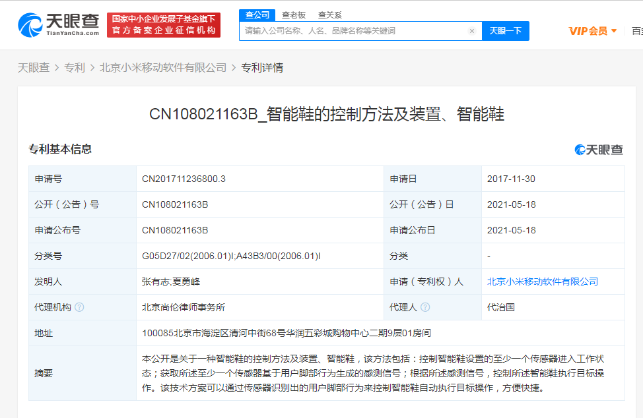This screenshot has width=643, height=418.
Task: Select the application date 2017-11-30
Action: point(511,179)
